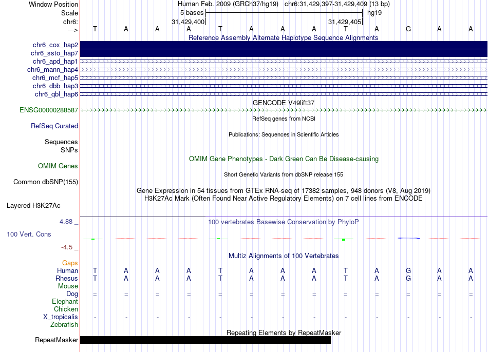Screen dimensions: 488x352
Task: Click the Mouse species label
Action: click(68, 286)
